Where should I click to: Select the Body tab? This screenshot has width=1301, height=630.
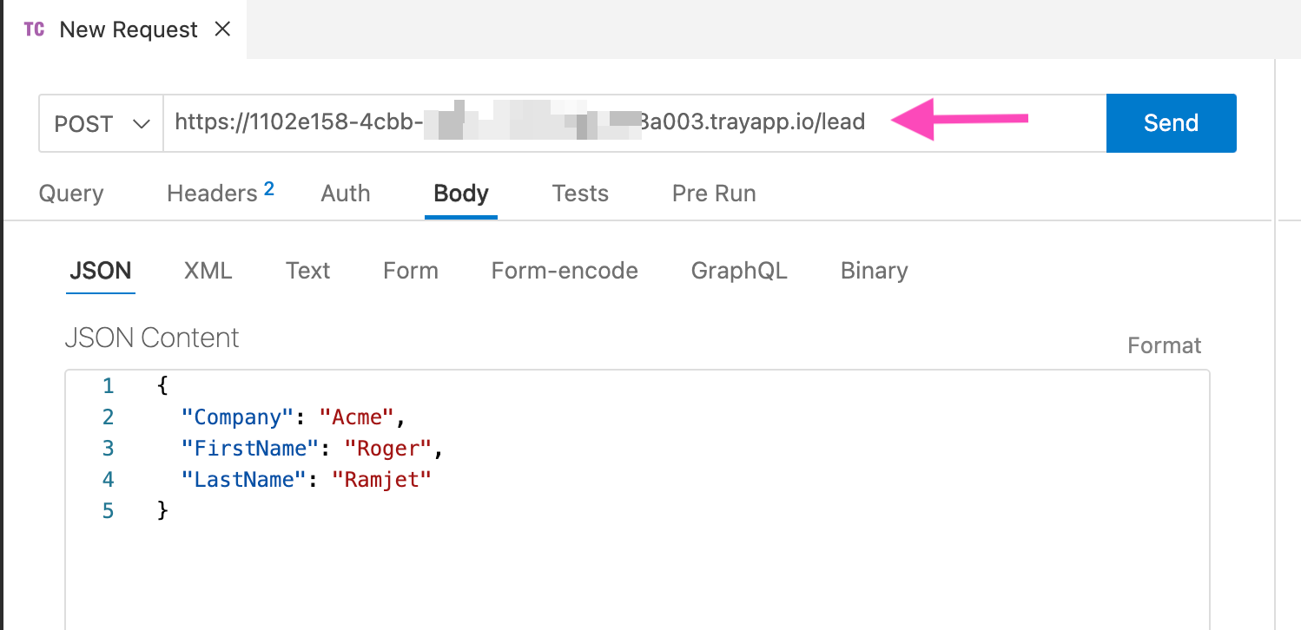tap(460, 193)
